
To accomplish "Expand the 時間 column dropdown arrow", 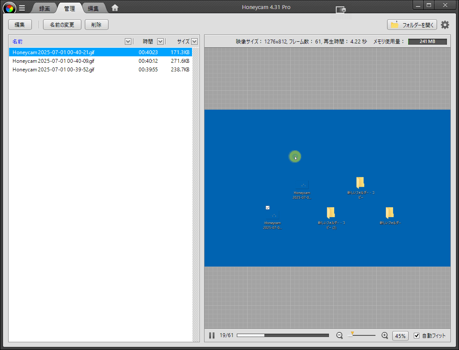I will (x=161, y=41).
